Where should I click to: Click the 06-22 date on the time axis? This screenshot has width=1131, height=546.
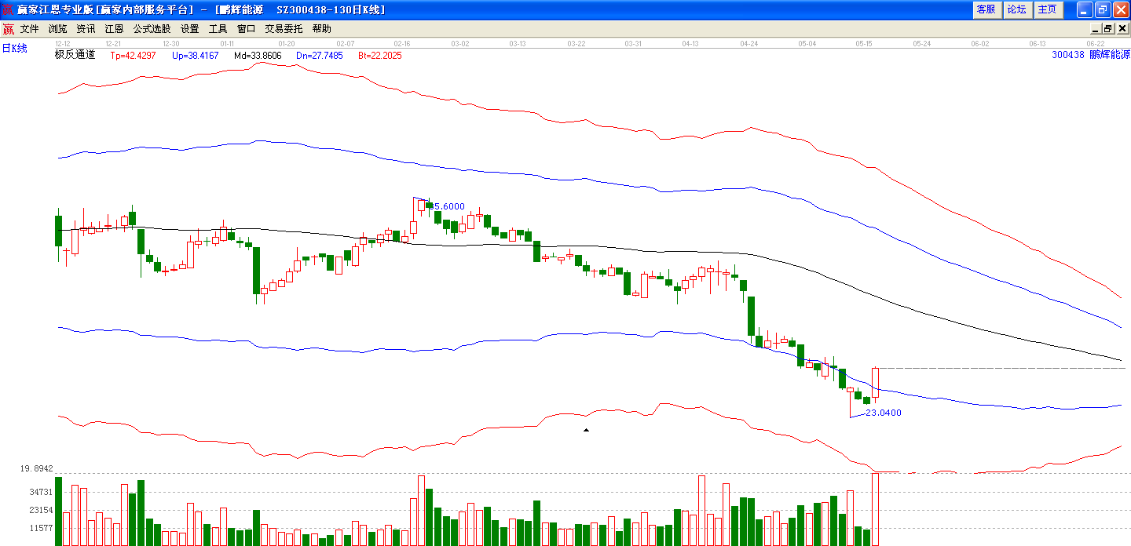[x=1096, y=44]
